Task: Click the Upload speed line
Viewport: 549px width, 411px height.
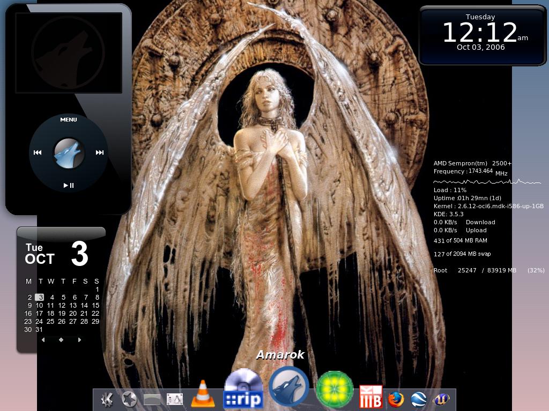Action: click(460, 230)
